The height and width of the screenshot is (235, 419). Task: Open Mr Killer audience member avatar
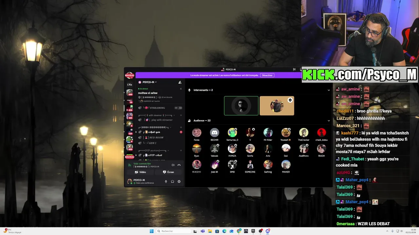pyautogui.click(x=268, y=133)
